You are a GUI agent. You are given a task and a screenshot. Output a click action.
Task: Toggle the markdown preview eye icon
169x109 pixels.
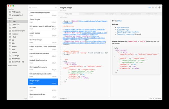click(x=150, y=8)
